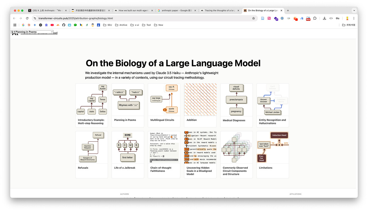View site information icon in address bar
The height and width of the screenshot is (211, 368).
tap(35, 18)
